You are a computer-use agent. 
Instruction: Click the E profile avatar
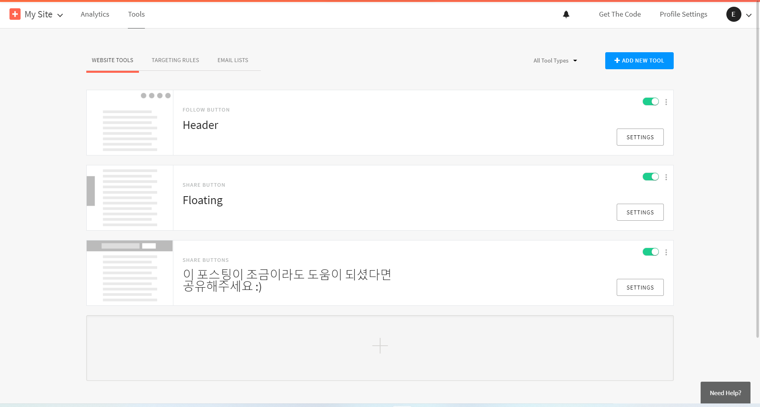(733, 14)
